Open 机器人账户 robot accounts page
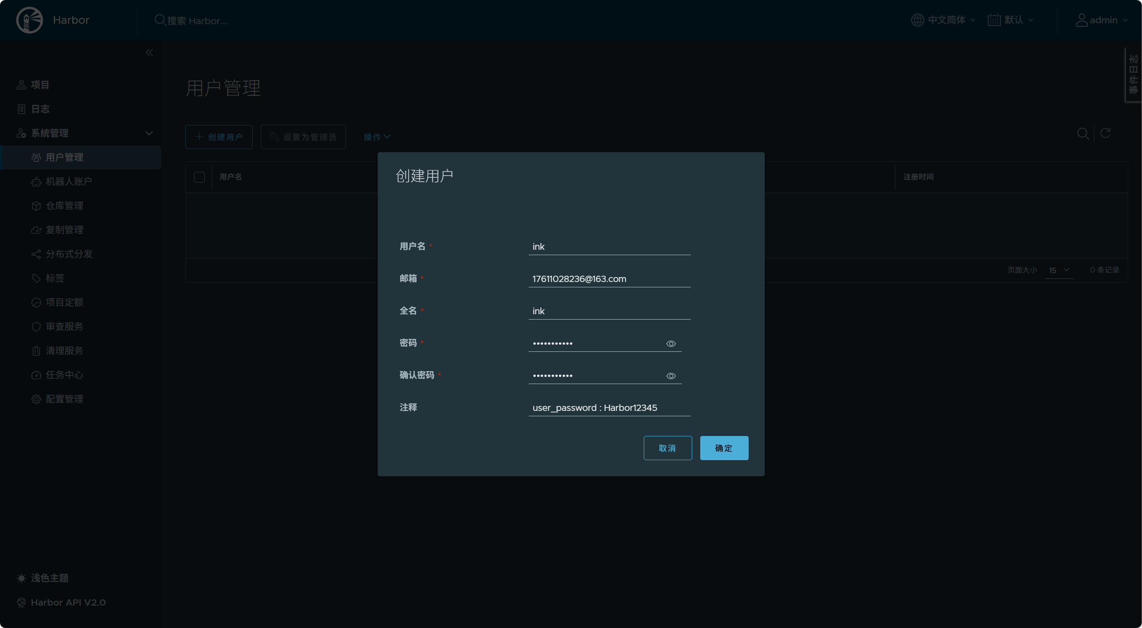Image resolution: width=1142 pixels, height=628 pixels. pyautogui.click(x=69, y=181)
